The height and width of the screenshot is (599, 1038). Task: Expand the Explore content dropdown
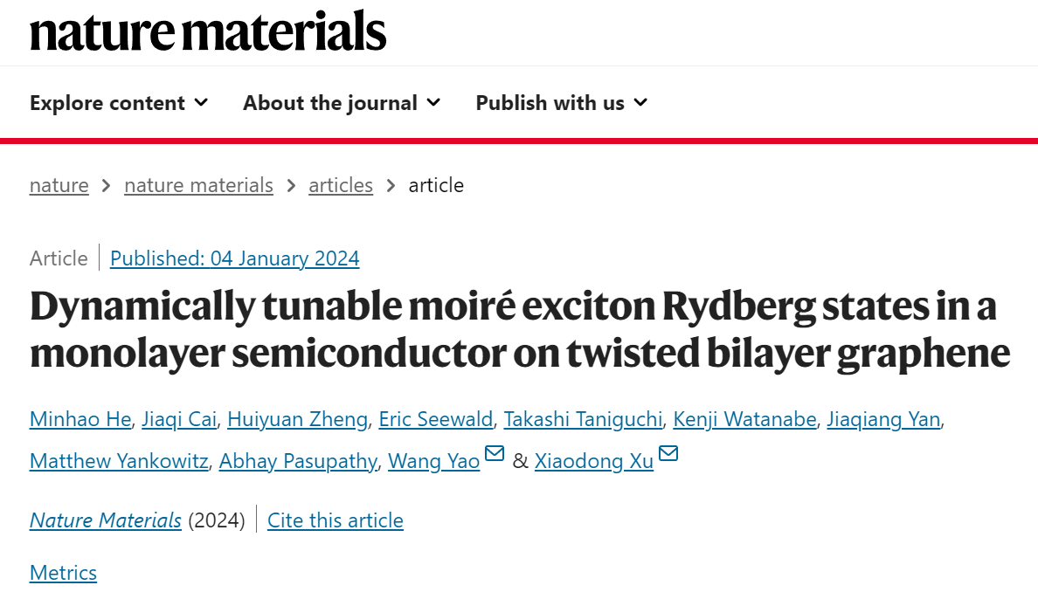[119, 102]
